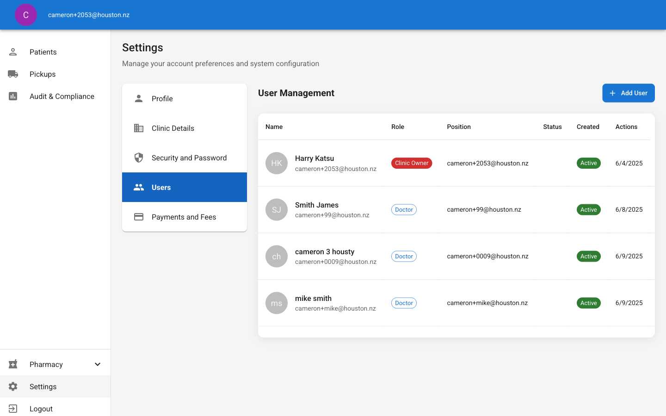This screenshot has width=666, height=416.
Task: Click the Clinic Details building icon
Action: tap(139, 128)
